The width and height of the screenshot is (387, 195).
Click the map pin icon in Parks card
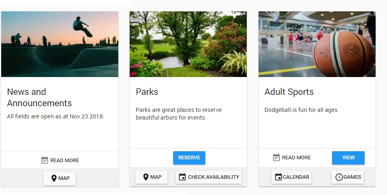(x=146, y=177)
